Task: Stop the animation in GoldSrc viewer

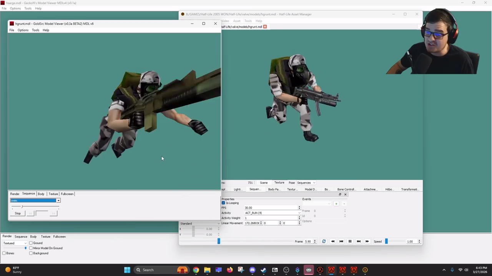Action: point(18,214)
